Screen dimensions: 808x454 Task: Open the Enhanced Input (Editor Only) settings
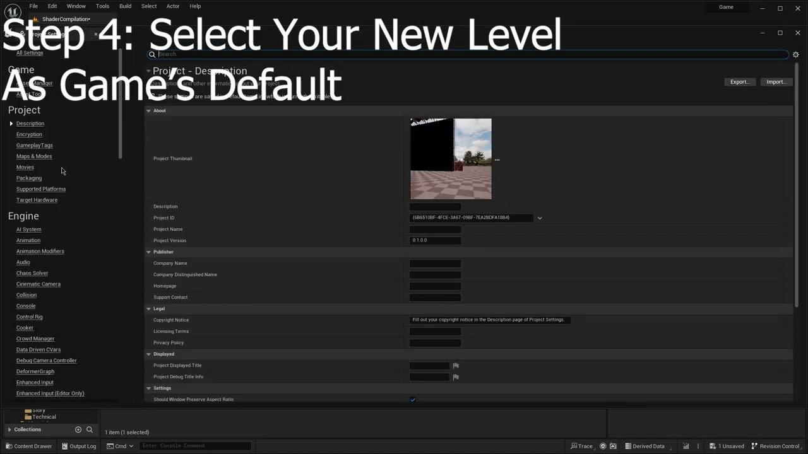(50, 393)
